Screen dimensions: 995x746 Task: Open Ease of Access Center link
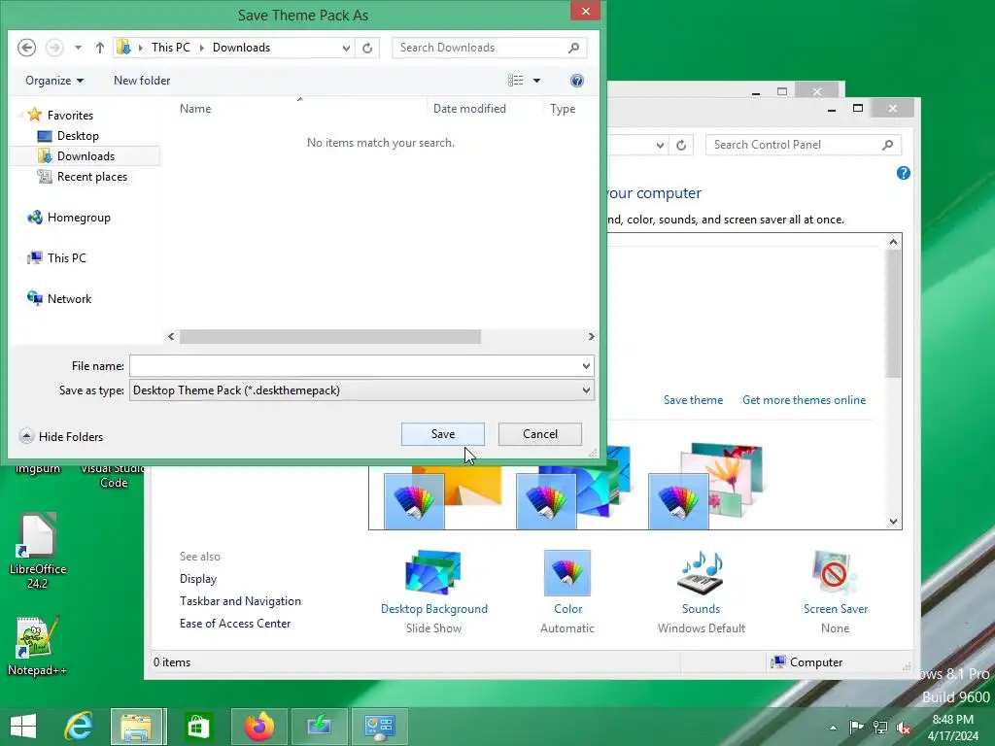235,623
